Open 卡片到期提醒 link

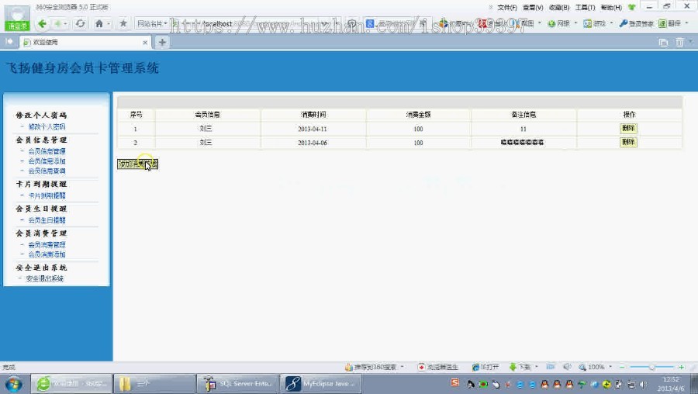[x=47, y=195]
